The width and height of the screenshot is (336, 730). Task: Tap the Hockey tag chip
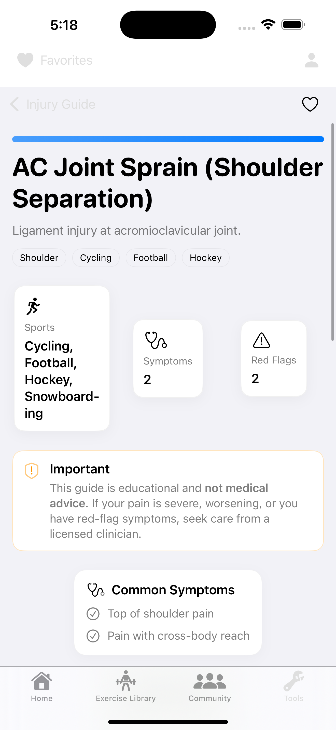point(205,258)
